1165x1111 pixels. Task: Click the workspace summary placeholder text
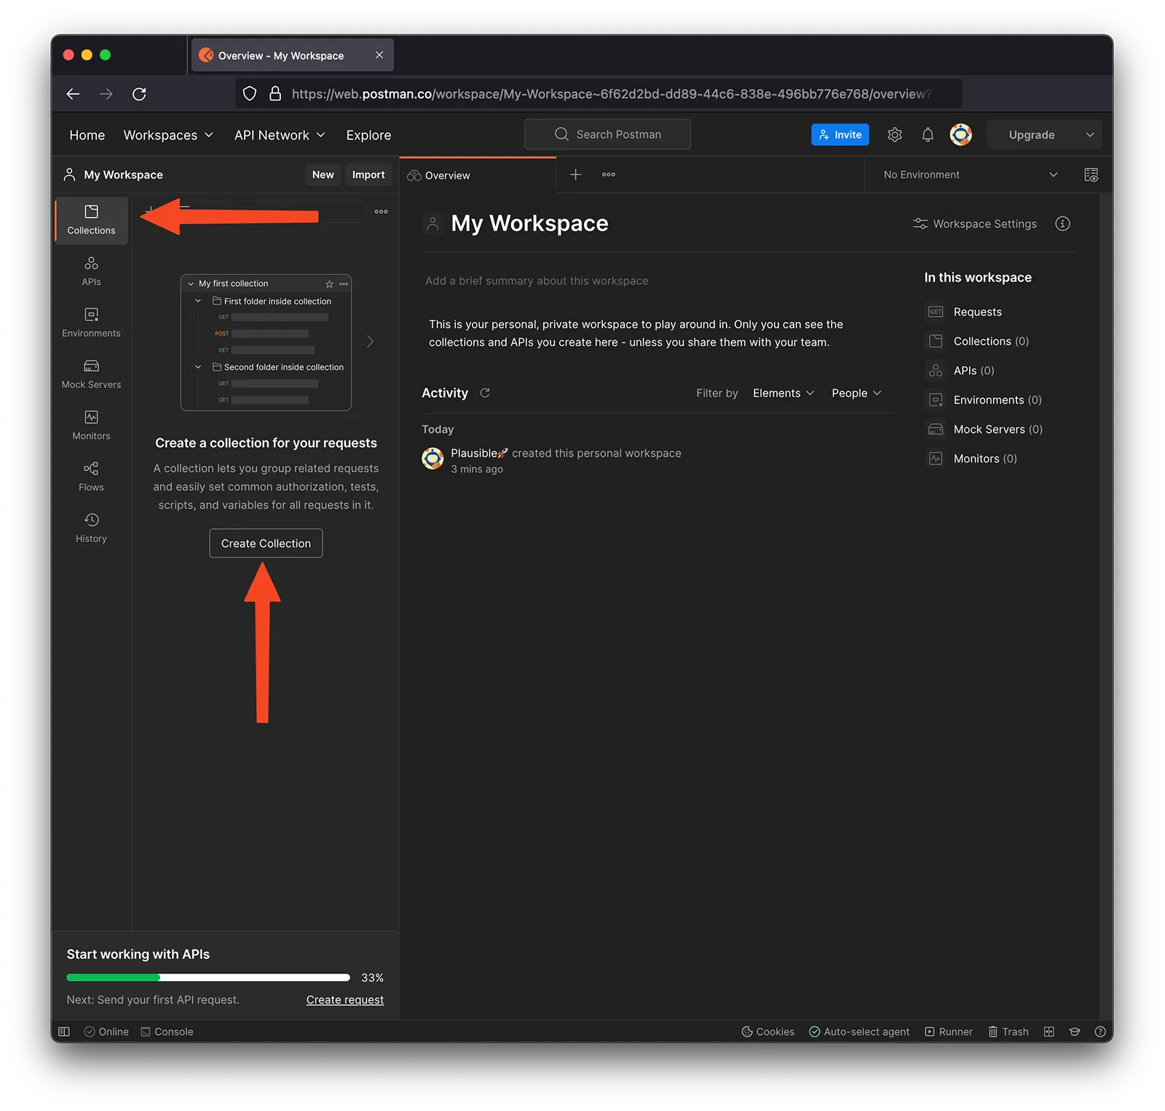click(x=537, y=281)
